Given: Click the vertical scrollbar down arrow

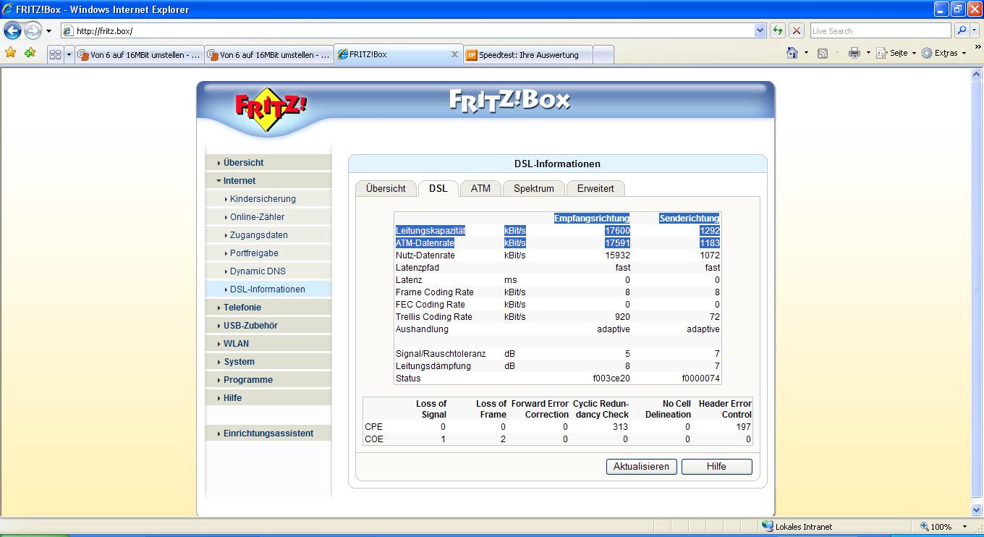Looking at the screenshot, I should point(977,510).
